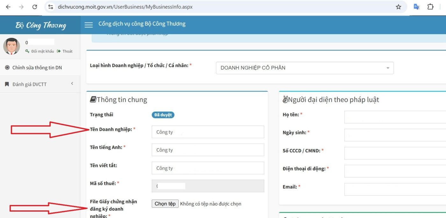Click the Không có tệp nào được chọn text
Viewport: 446px width, 218px height.
coord(211,204)
